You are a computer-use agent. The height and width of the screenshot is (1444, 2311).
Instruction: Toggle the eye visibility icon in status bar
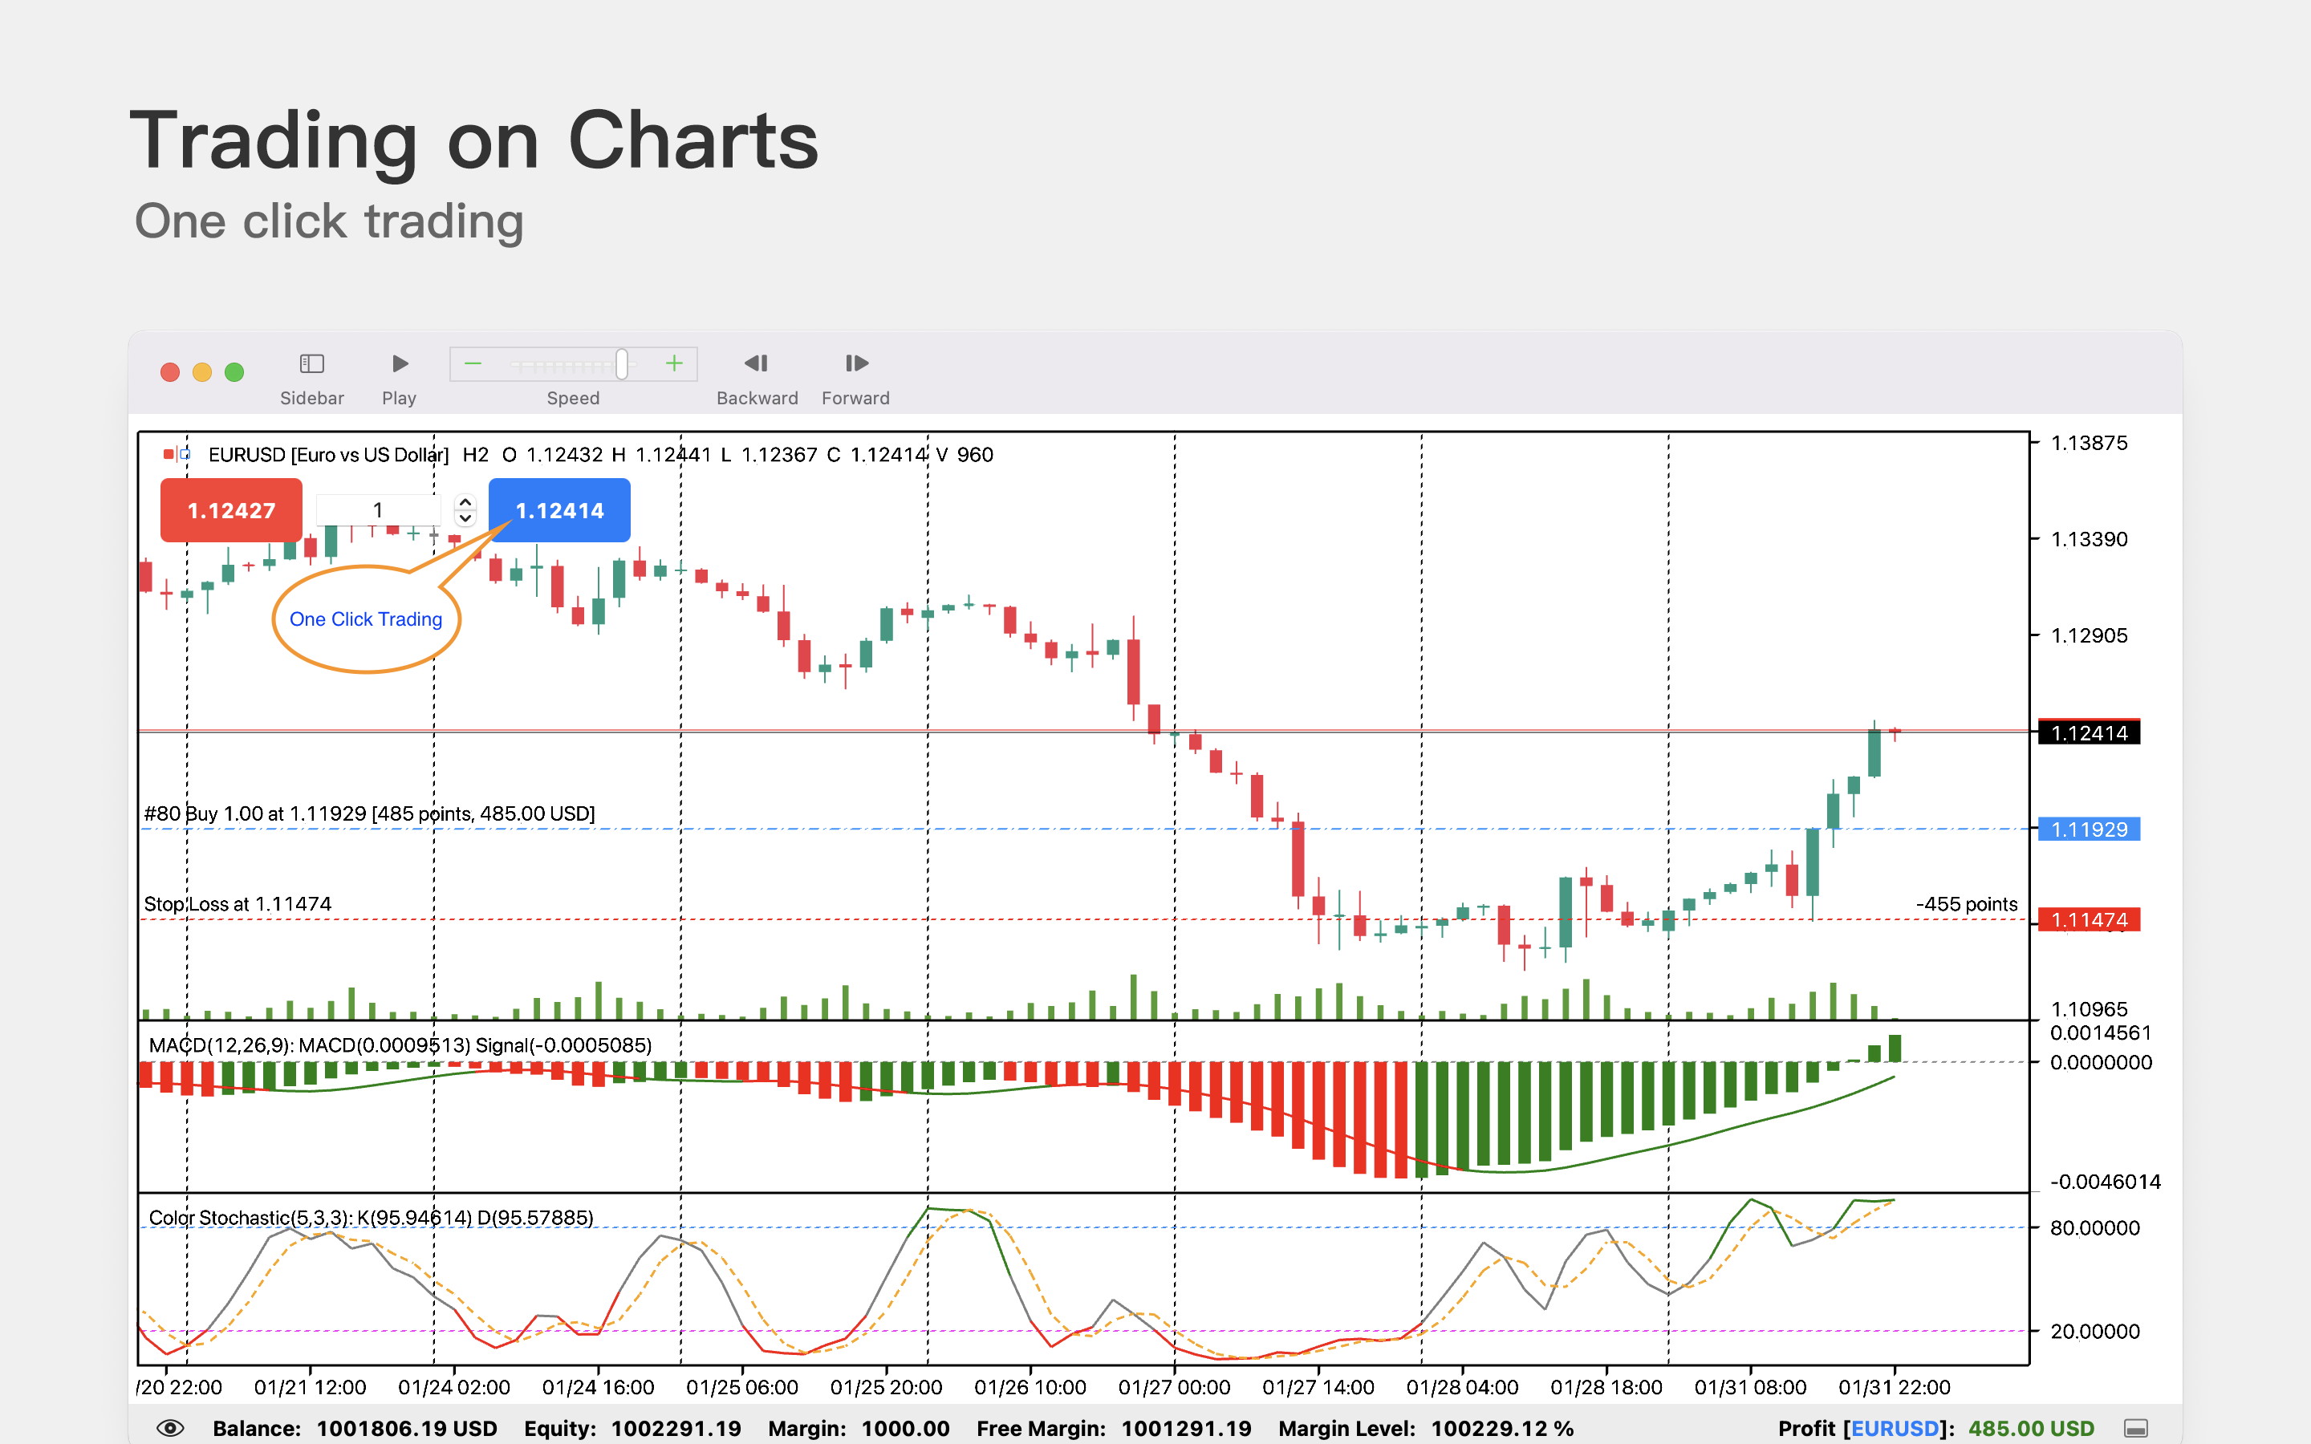(170, 1428)
